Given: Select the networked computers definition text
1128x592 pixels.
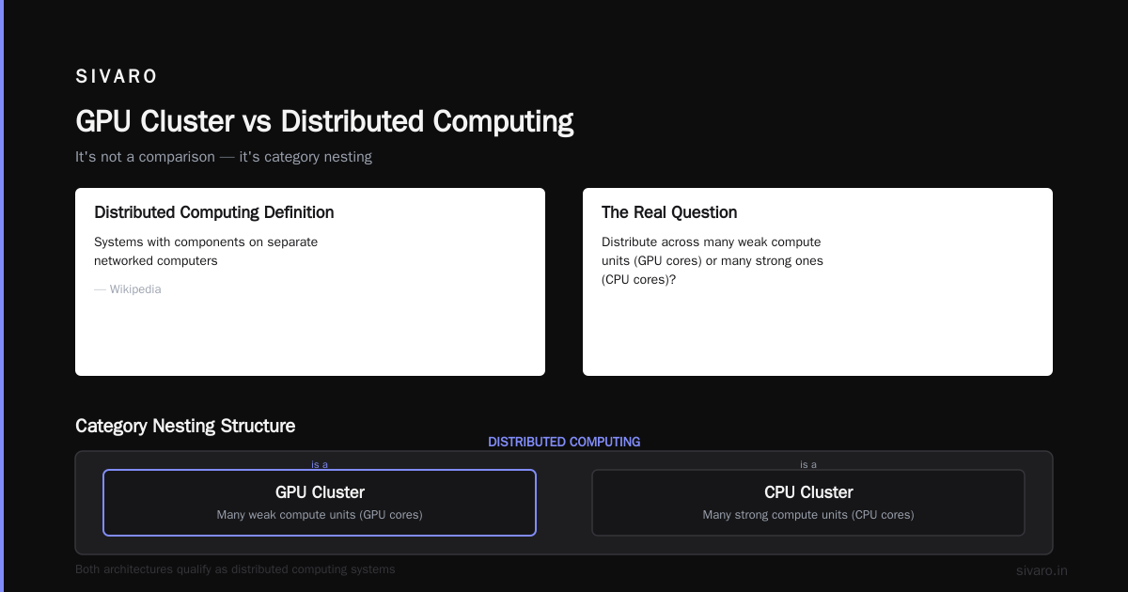Looking at the screenshot, I should click(206, 251).
